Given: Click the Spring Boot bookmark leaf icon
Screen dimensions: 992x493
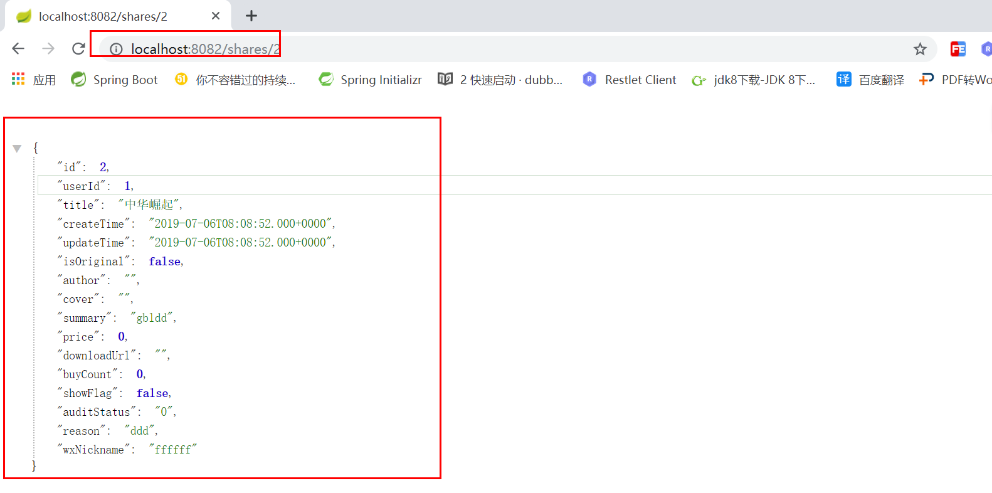Looking at the screenshot, I should [x=78, y=79].
